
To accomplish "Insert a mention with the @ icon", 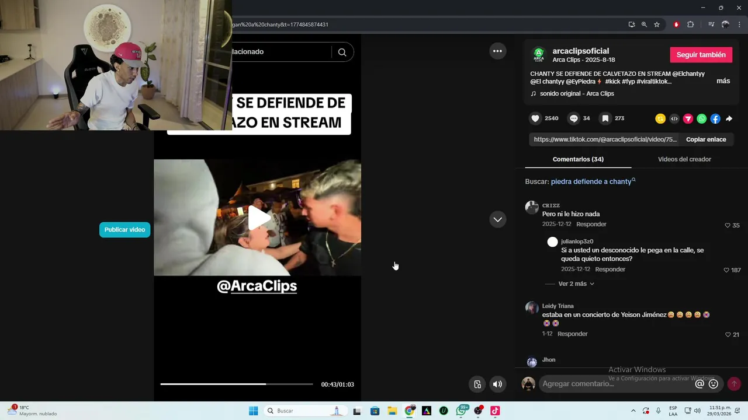I will coord(699,384).
